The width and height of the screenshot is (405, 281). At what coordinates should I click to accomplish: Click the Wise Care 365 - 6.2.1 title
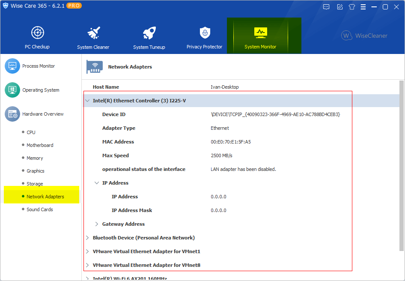coord(37,6)
